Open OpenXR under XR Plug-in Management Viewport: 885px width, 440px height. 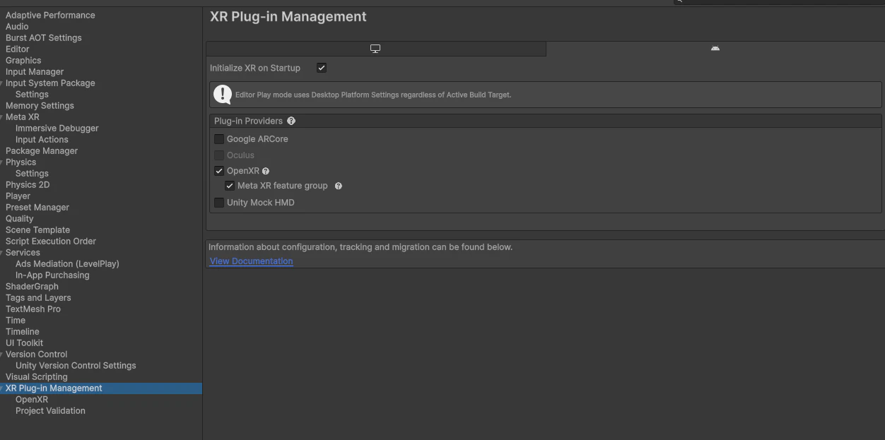tap(32, 399)
